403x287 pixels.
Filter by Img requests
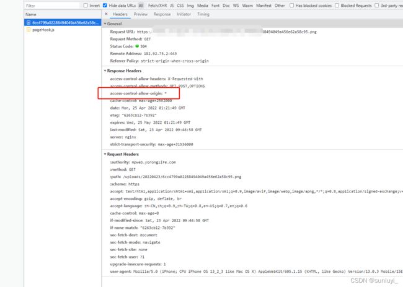tap(190, 6)
